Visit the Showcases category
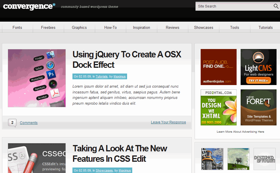 click(x=204, y=27)
